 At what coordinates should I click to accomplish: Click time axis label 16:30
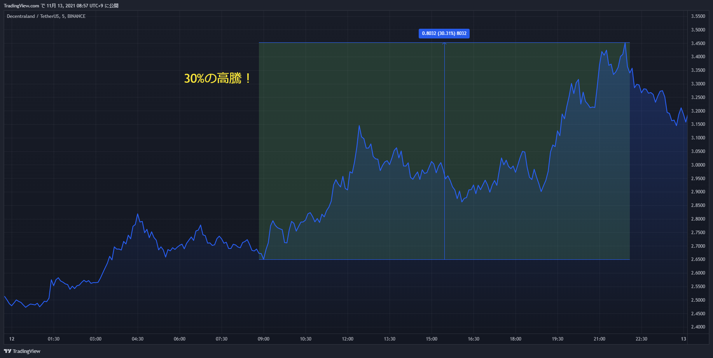pos(474,339)
